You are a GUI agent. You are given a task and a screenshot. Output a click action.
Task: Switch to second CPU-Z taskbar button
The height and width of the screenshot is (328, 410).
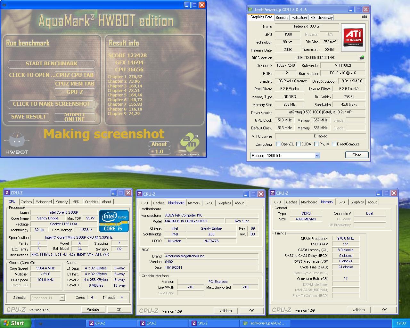[163, 323]
